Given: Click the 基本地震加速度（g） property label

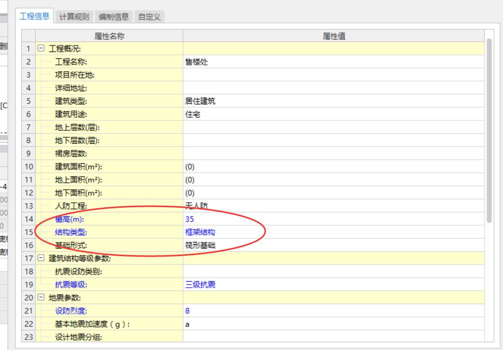Looking at the screenshot, I should [x=93, y=324].
